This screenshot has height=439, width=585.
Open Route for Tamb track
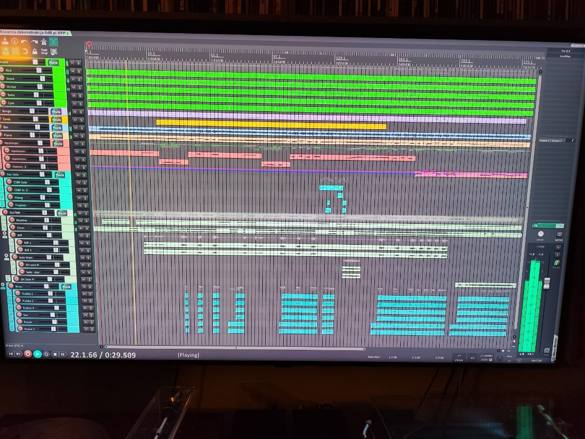57,120
